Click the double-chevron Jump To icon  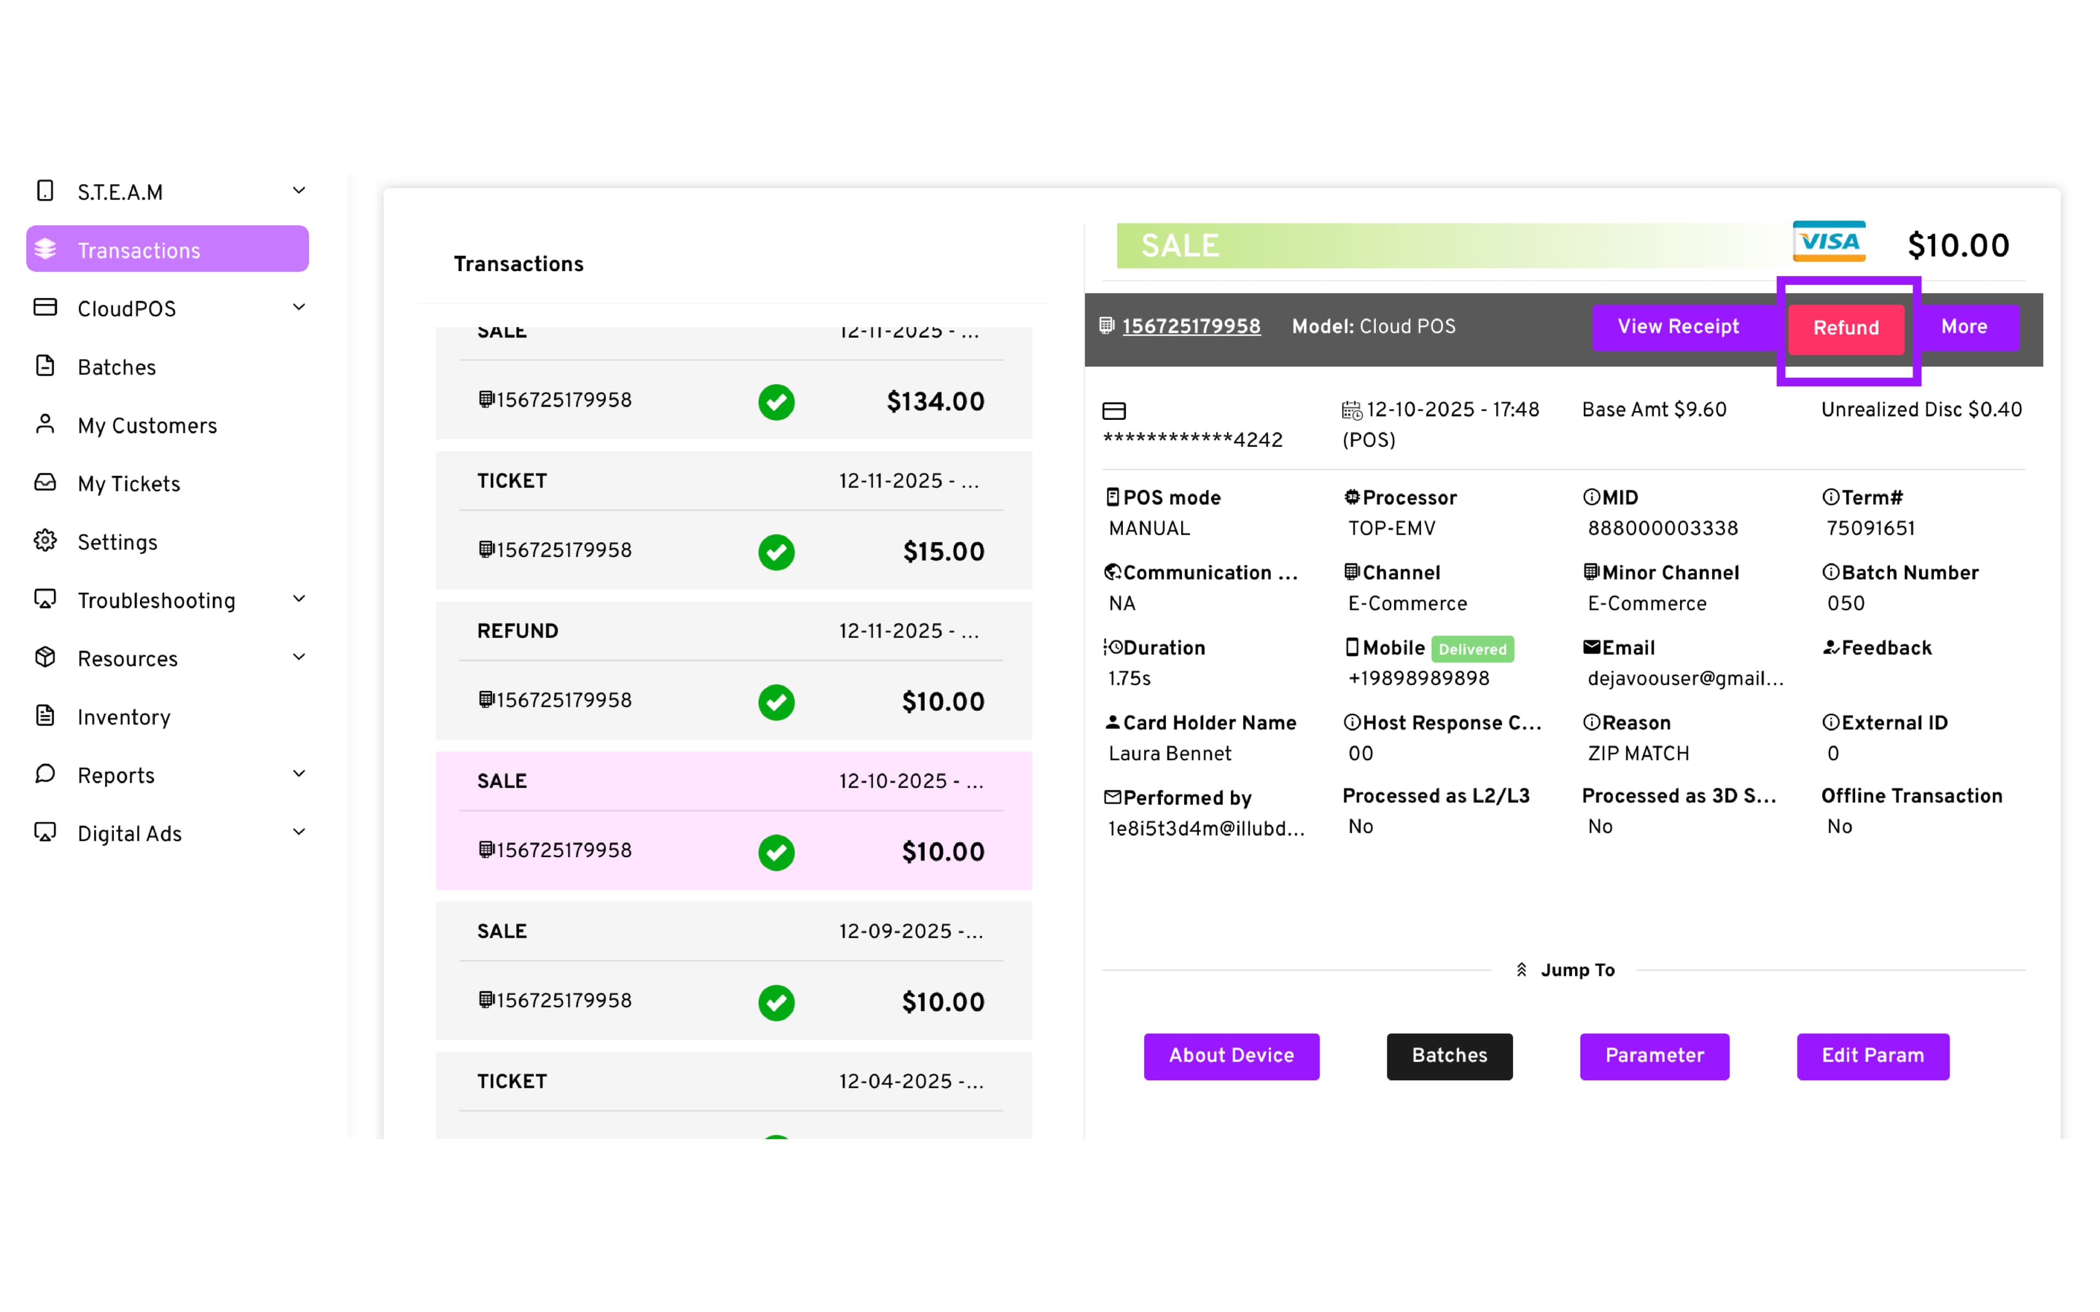tap(1521, 970)
